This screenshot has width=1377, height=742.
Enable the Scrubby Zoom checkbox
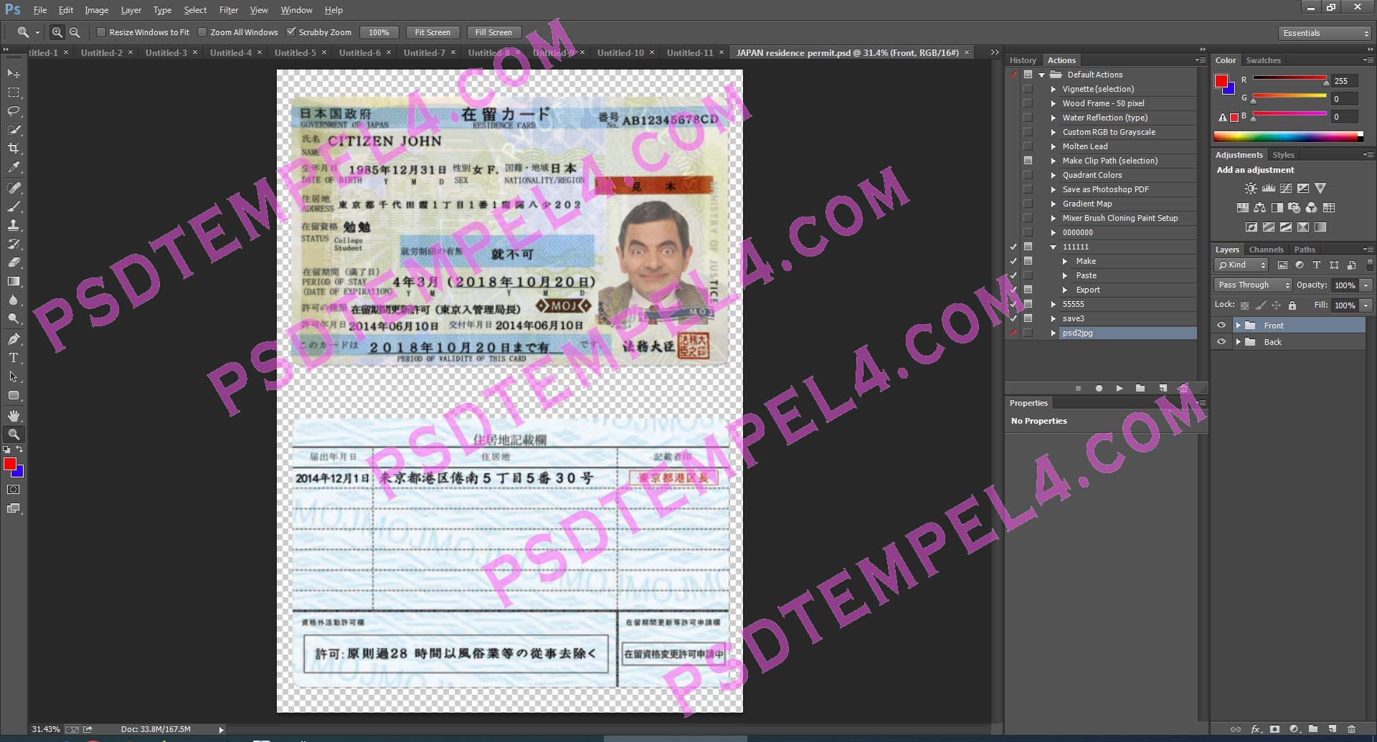(291, 32)
